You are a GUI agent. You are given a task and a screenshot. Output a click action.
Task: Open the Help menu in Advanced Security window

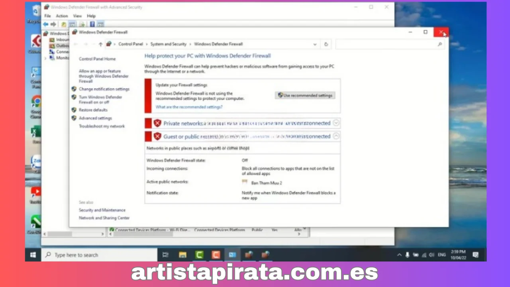[x=91, y=16]
